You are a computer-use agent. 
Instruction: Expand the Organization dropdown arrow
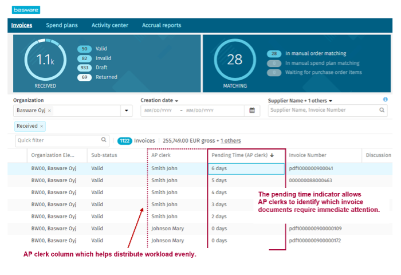pos(127,111)
